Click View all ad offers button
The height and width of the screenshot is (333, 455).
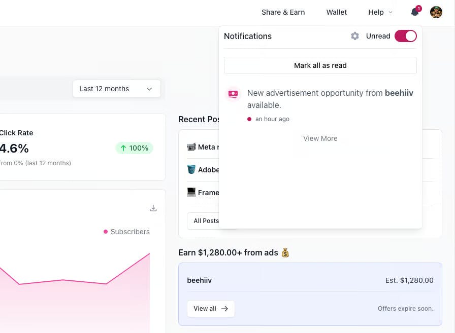pos(211,309)
